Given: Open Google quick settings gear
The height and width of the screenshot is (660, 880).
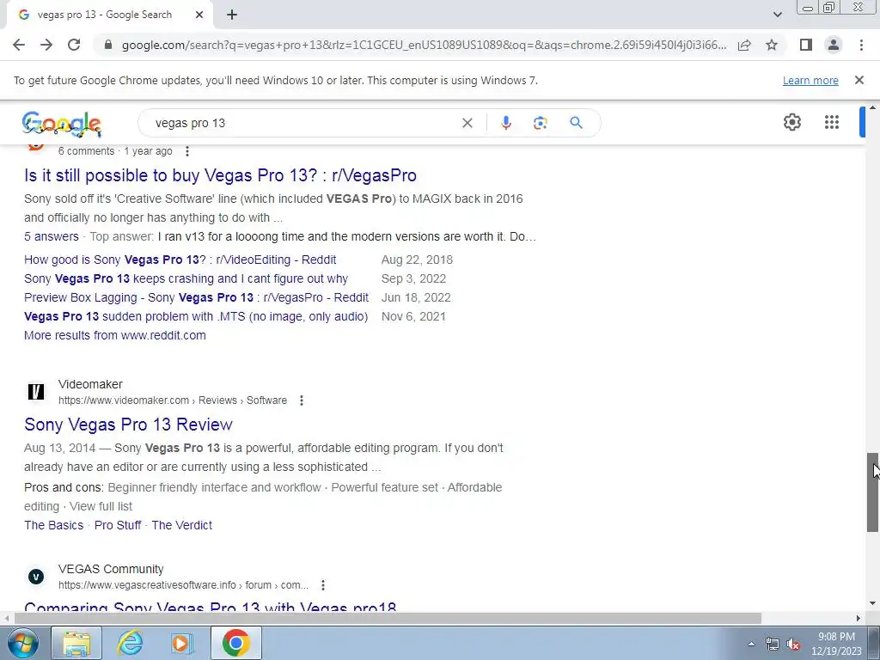Looking at the screenshot, I should point(791,122).
